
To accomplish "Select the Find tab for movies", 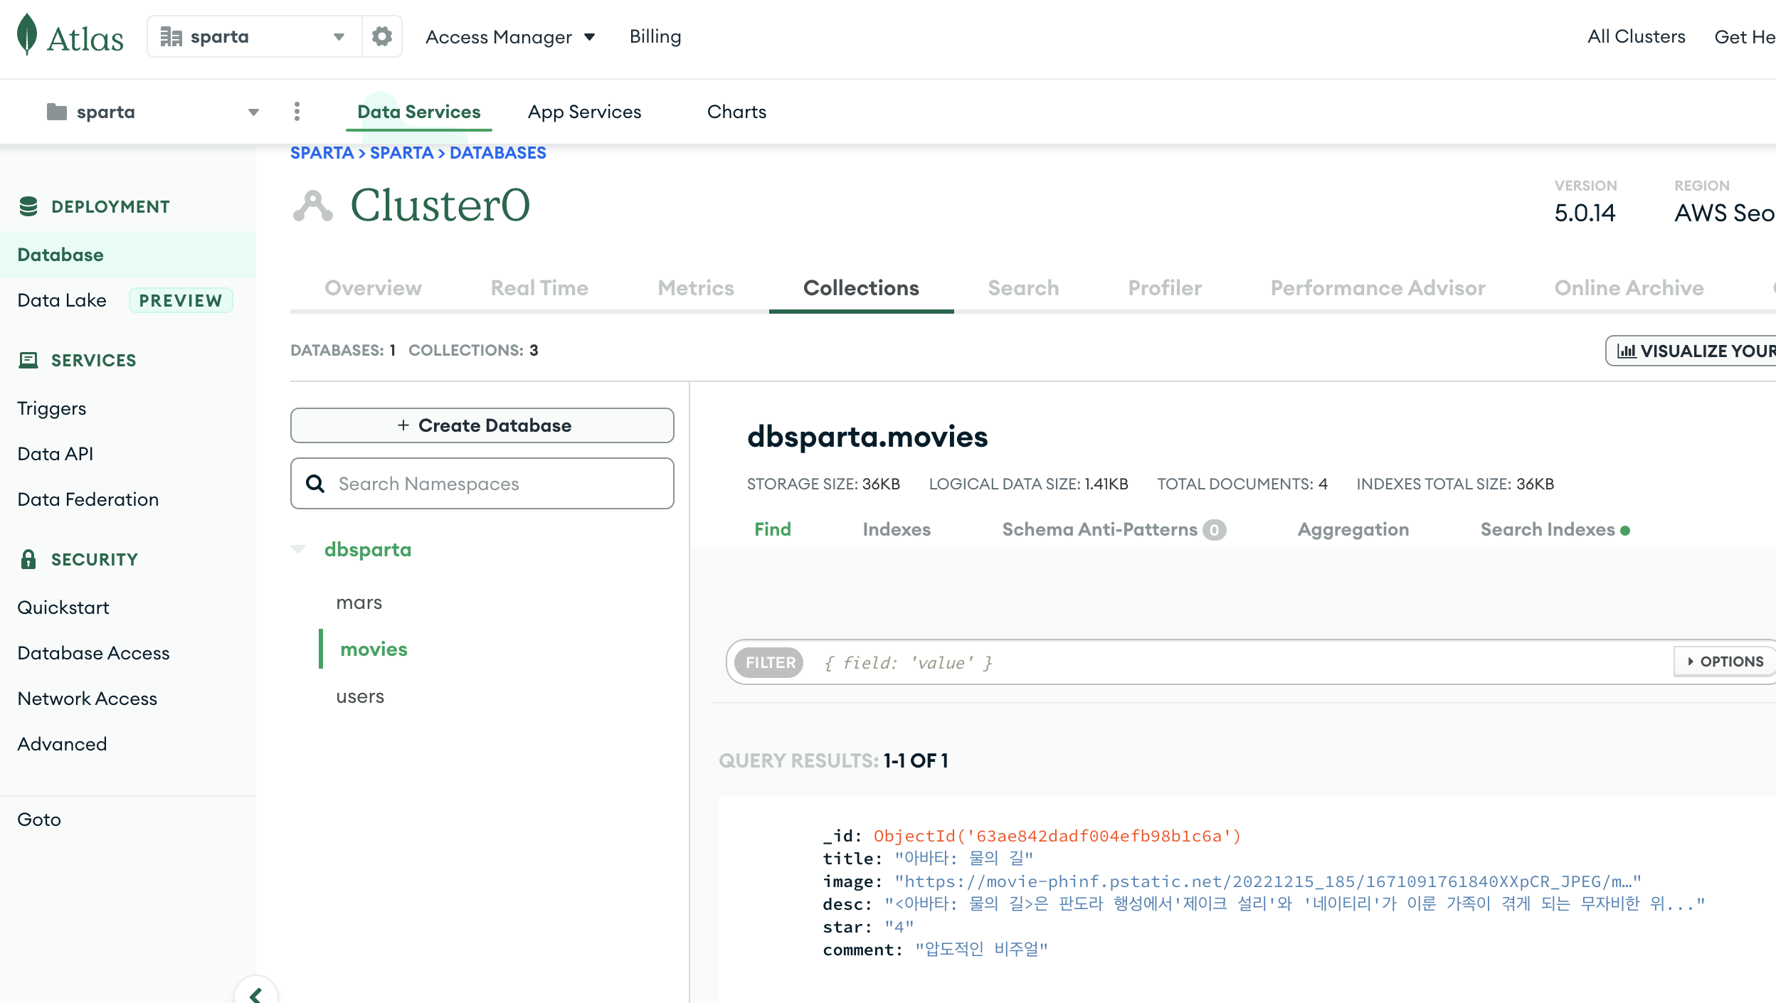I will coord(773,529).
